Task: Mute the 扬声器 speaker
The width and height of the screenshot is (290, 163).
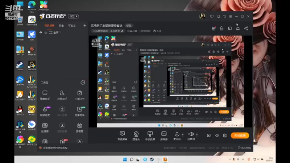Action: pos(191,136)
